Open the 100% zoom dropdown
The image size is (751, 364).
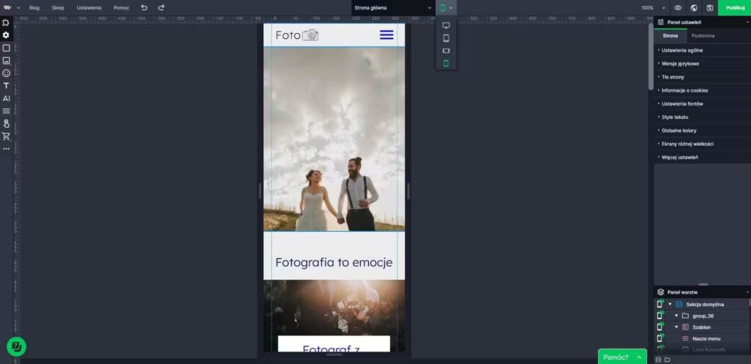[x=653, y=7]
